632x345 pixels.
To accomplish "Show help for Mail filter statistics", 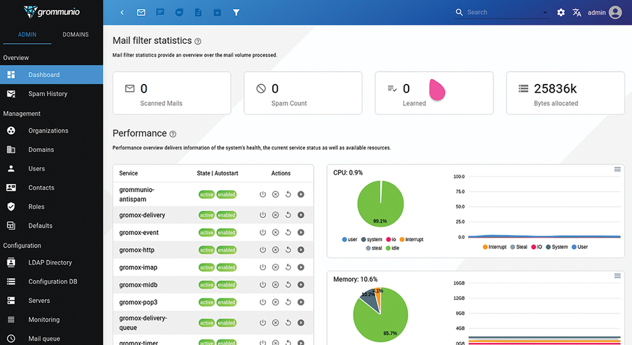I will pyautogui.click(x=198, y=41).
